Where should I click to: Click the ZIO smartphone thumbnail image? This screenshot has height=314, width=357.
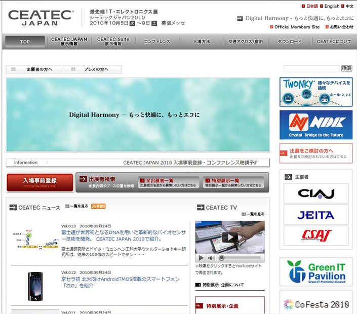click(35, 287)
